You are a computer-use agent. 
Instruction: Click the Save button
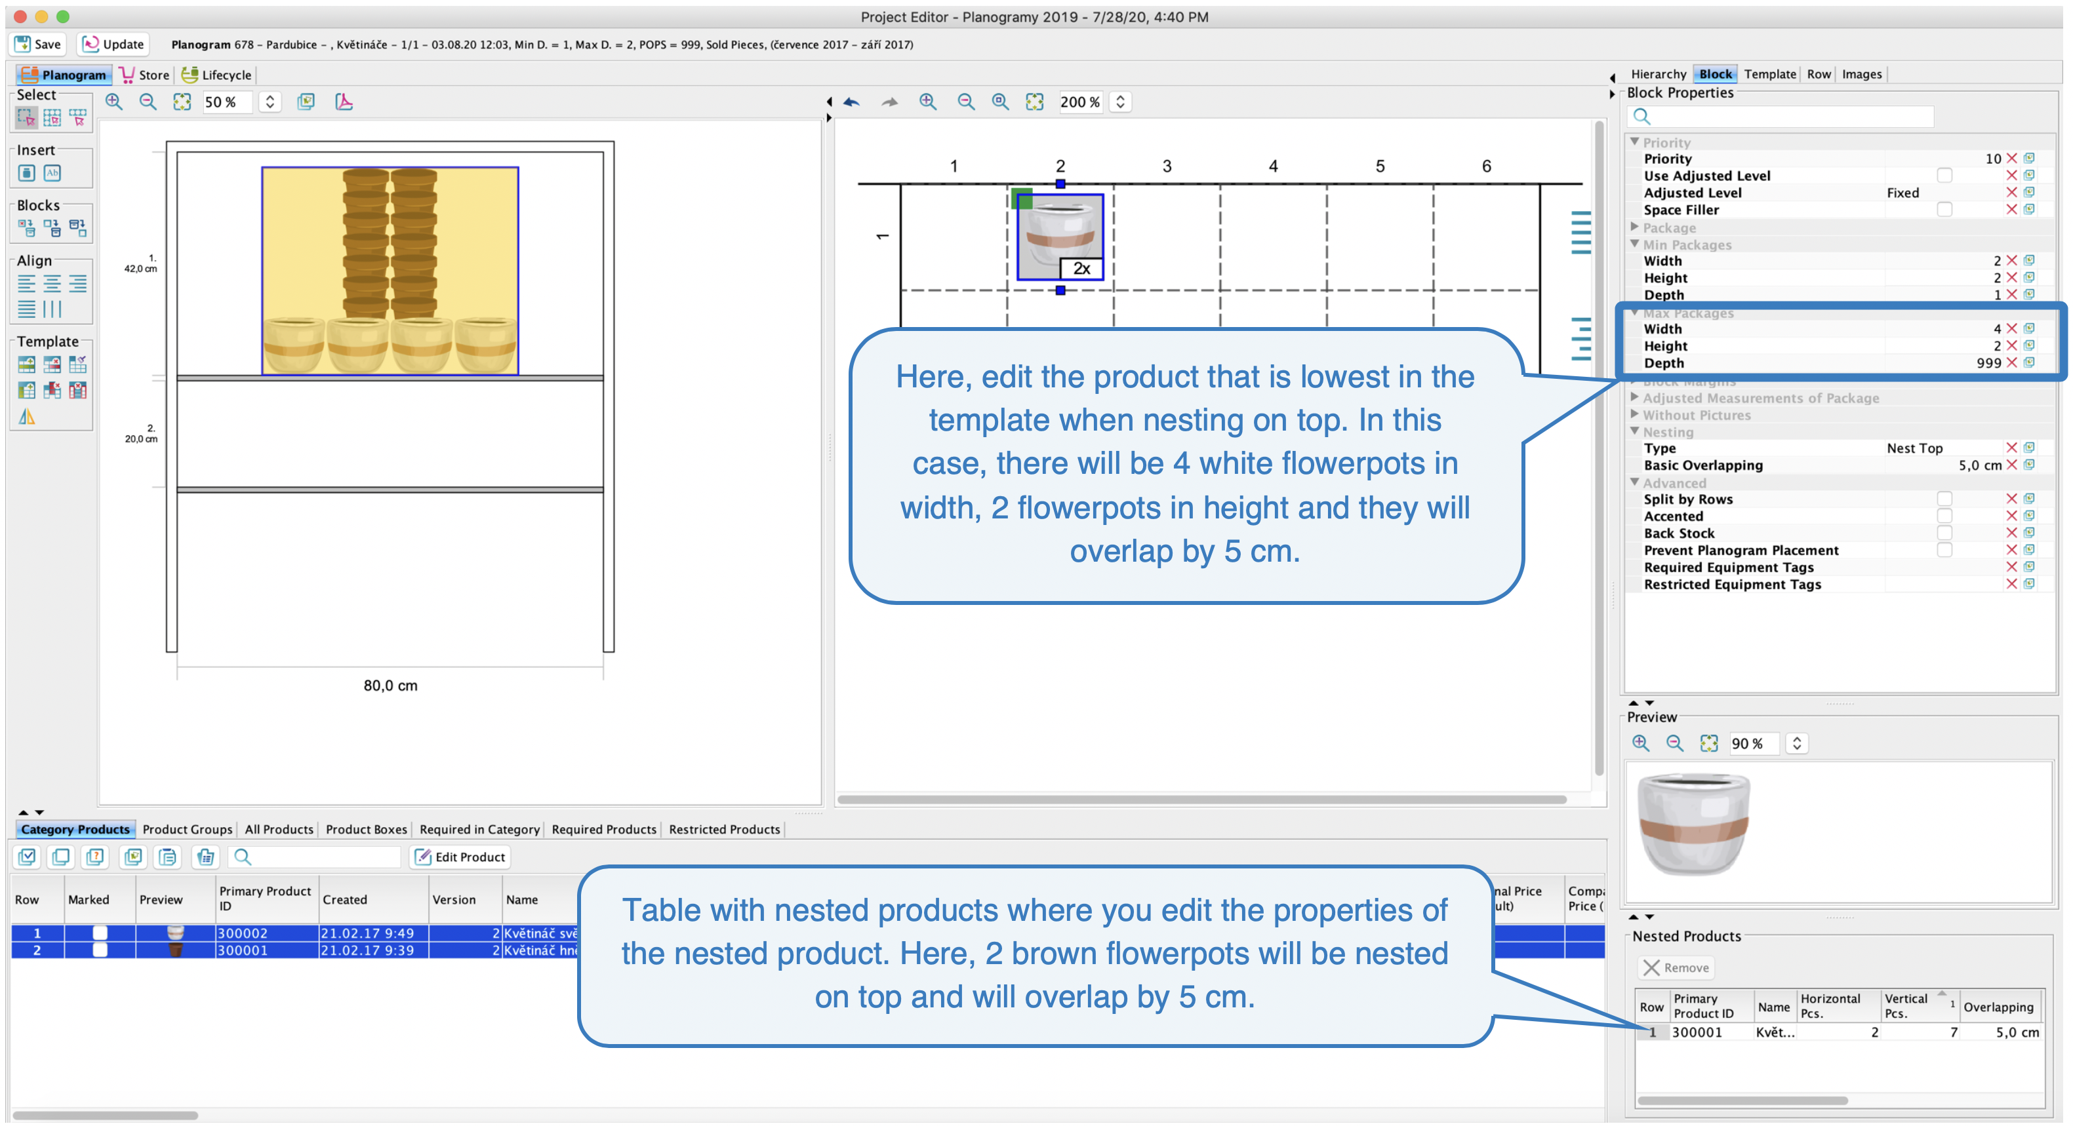coord(38,44)
